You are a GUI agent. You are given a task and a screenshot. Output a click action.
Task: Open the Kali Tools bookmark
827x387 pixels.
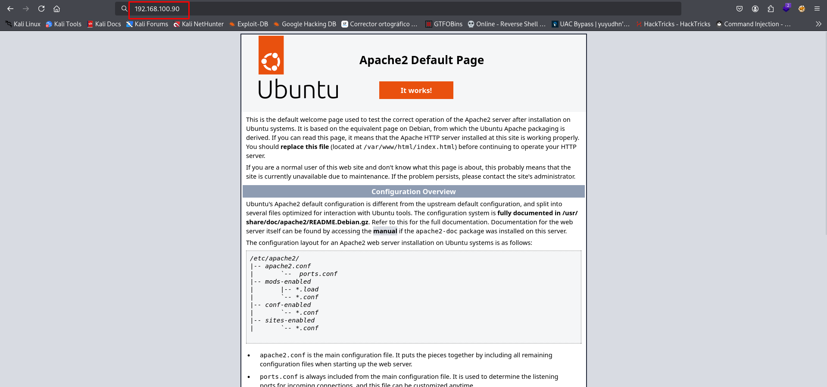[64, 24]
